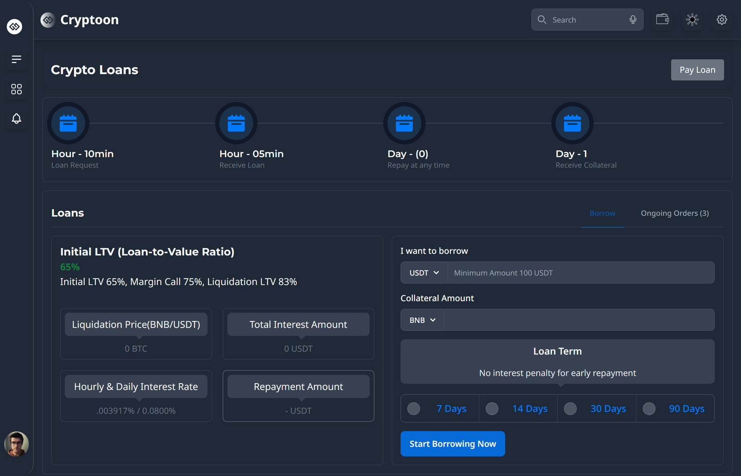Toggle the theme brightness icon

pos(692,19)
